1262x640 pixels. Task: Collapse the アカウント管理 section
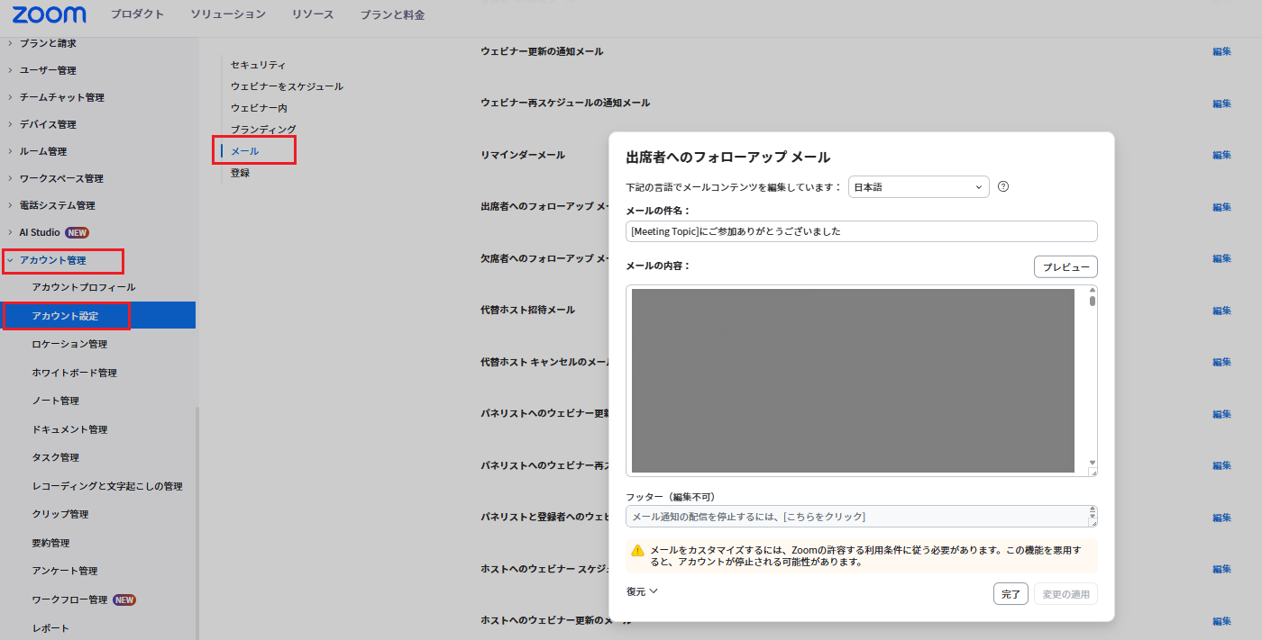(52, 260)
